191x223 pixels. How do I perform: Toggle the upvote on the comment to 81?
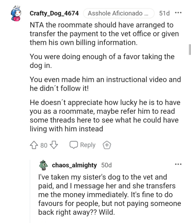coord(34,145)
